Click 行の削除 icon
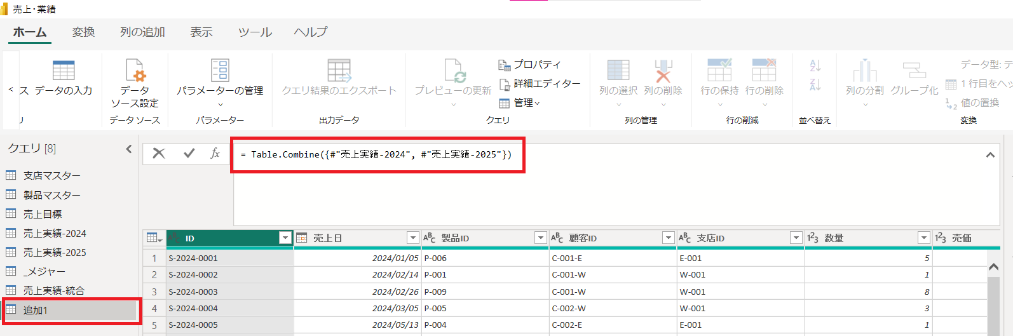This screenshot has height=336, width=1013. 765,70
